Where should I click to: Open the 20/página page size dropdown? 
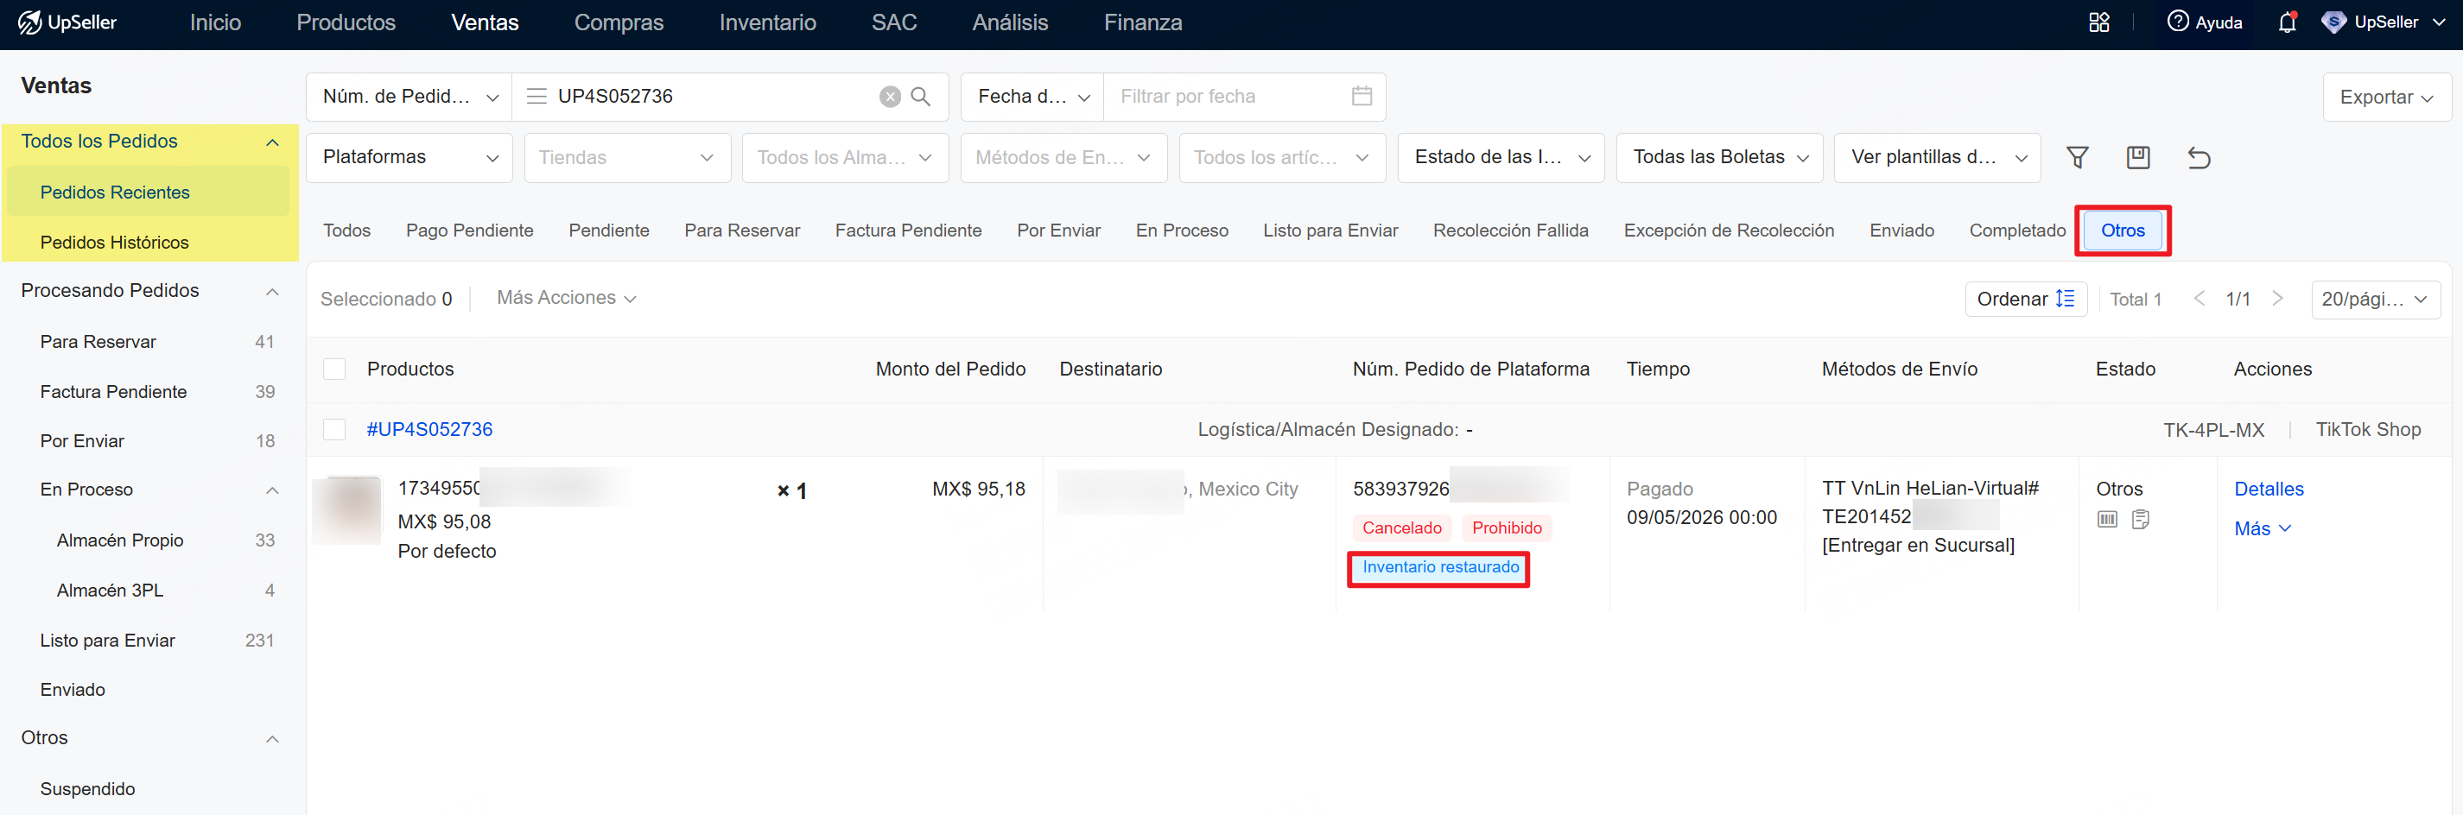pos(2375,299)
